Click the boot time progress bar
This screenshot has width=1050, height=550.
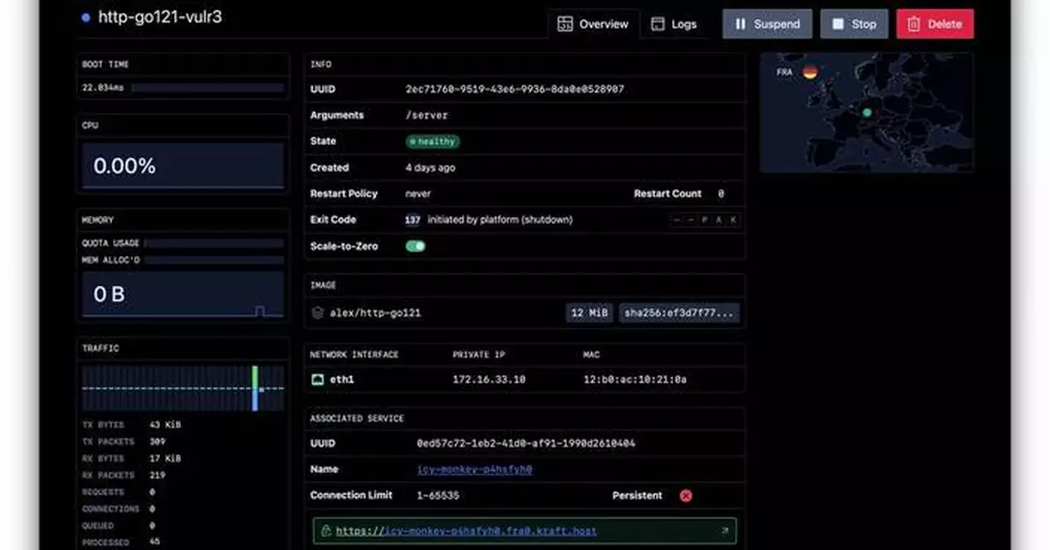pyautogui.click(x=207, y=87)
